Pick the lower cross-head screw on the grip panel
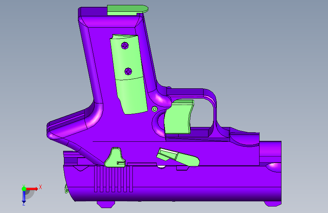Viewport: 328px width, 213px height. pos(128,72)
